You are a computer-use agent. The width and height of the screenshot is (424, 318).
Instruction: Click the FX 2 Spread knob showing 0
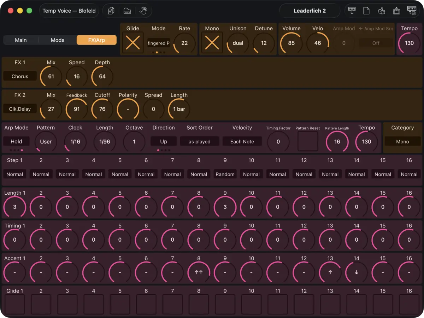[x=153, y=109]
